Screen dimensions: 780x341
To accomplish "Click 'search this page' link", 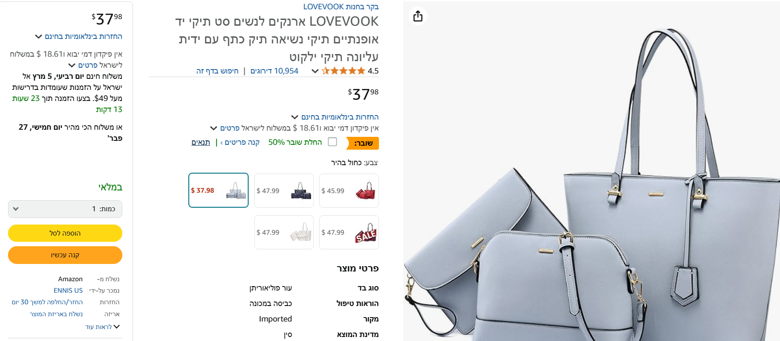I will tap(217, 71).
